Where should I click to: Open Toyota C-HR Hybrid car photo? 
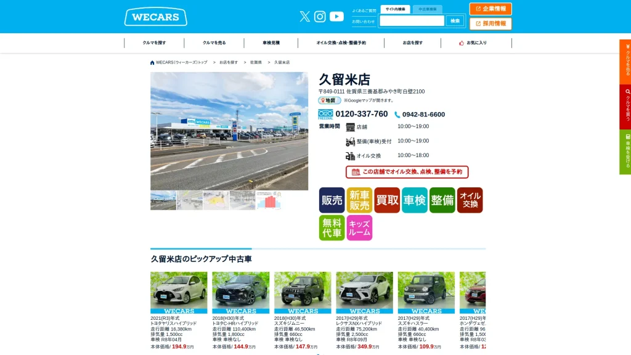[241, 293]
